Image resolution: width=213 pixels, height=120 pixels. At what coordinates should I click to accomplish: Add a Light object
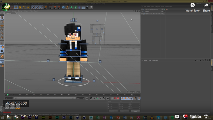click(91, 7)
